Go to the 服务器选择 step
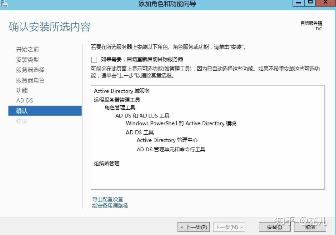The width and height of the screenshot is (336, 235). point(30,70)
